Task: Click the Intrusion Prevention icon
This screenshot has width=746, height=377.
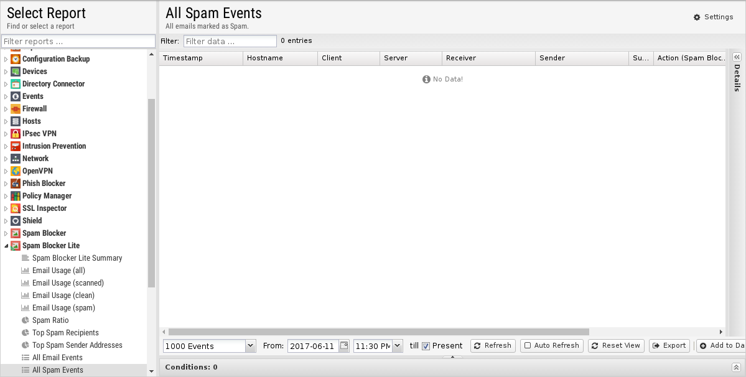Action: point(16,146)
